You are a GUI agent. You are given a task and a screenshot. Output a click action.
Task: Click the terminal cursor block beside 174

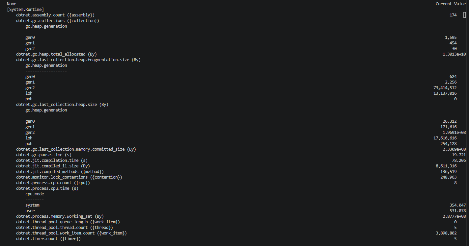(x=465, y=15)
